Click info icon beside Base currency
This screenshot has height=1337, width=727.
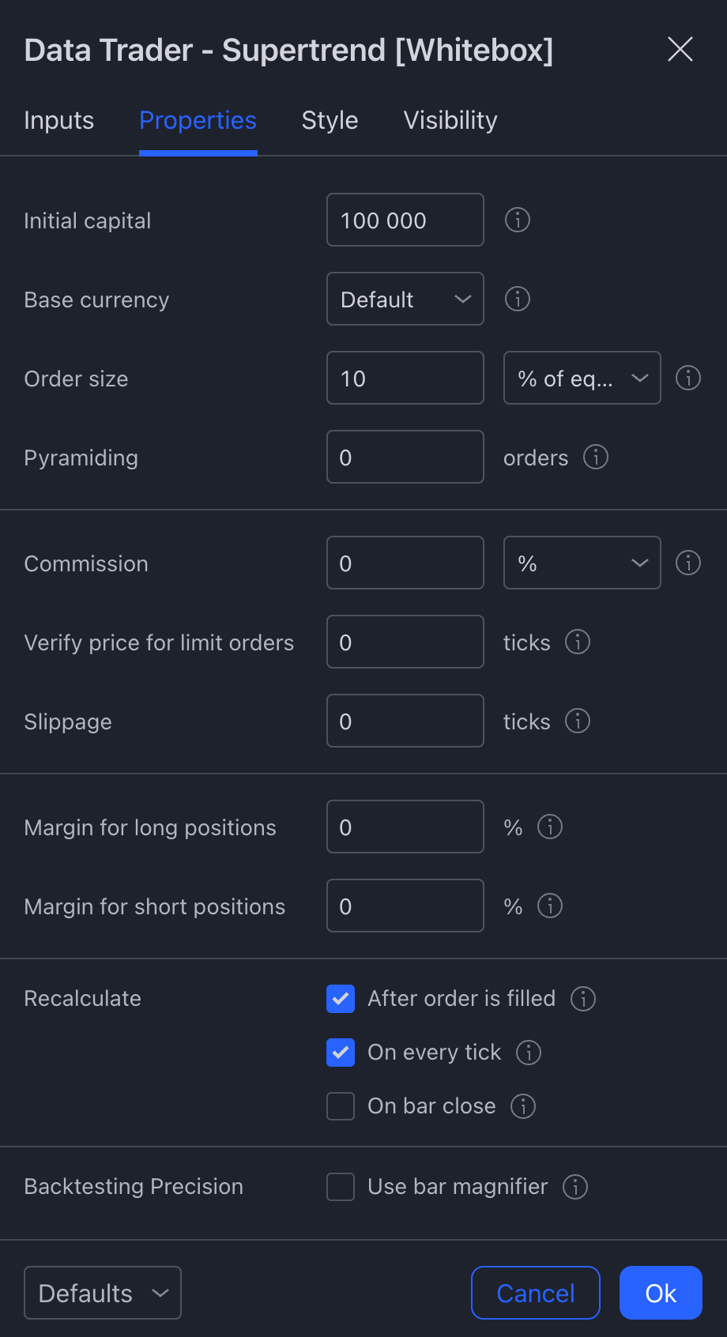518,299
